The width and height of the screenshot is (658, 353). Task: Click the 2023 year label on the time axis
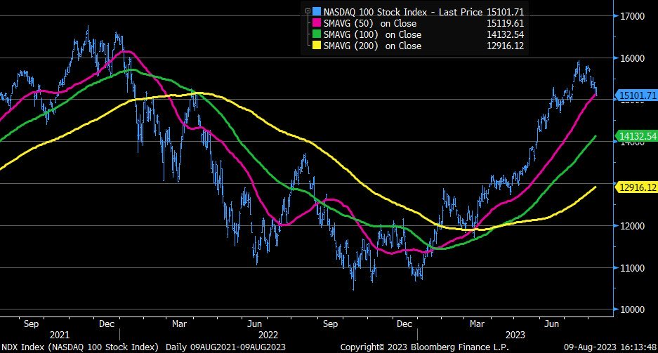(515, 335)
